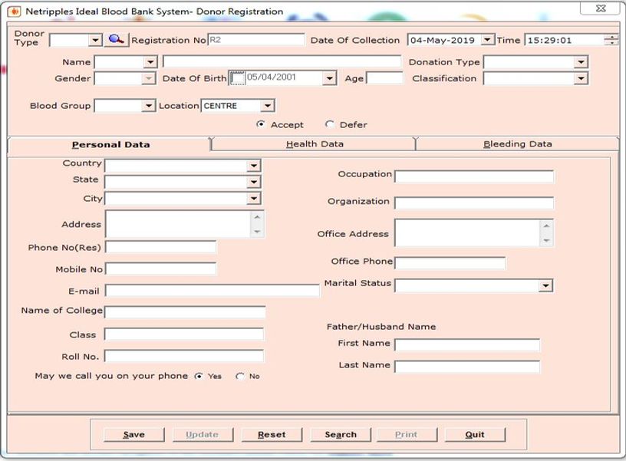Image resolution: width=626 pixels, height=461 pixels.
Task: Click the Print button
Action: pos(407,434)
